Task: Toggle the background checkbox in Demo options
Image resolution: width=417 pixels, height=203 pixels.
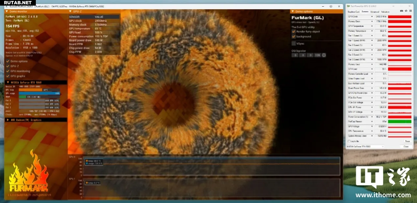Action: coord(294,37)
